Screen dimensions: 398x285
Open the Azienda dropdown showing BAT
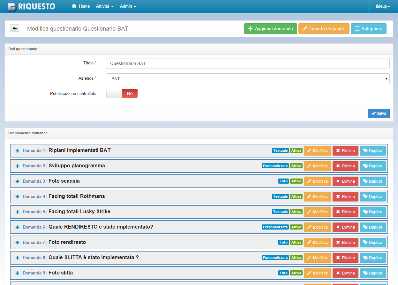point(247,79)
